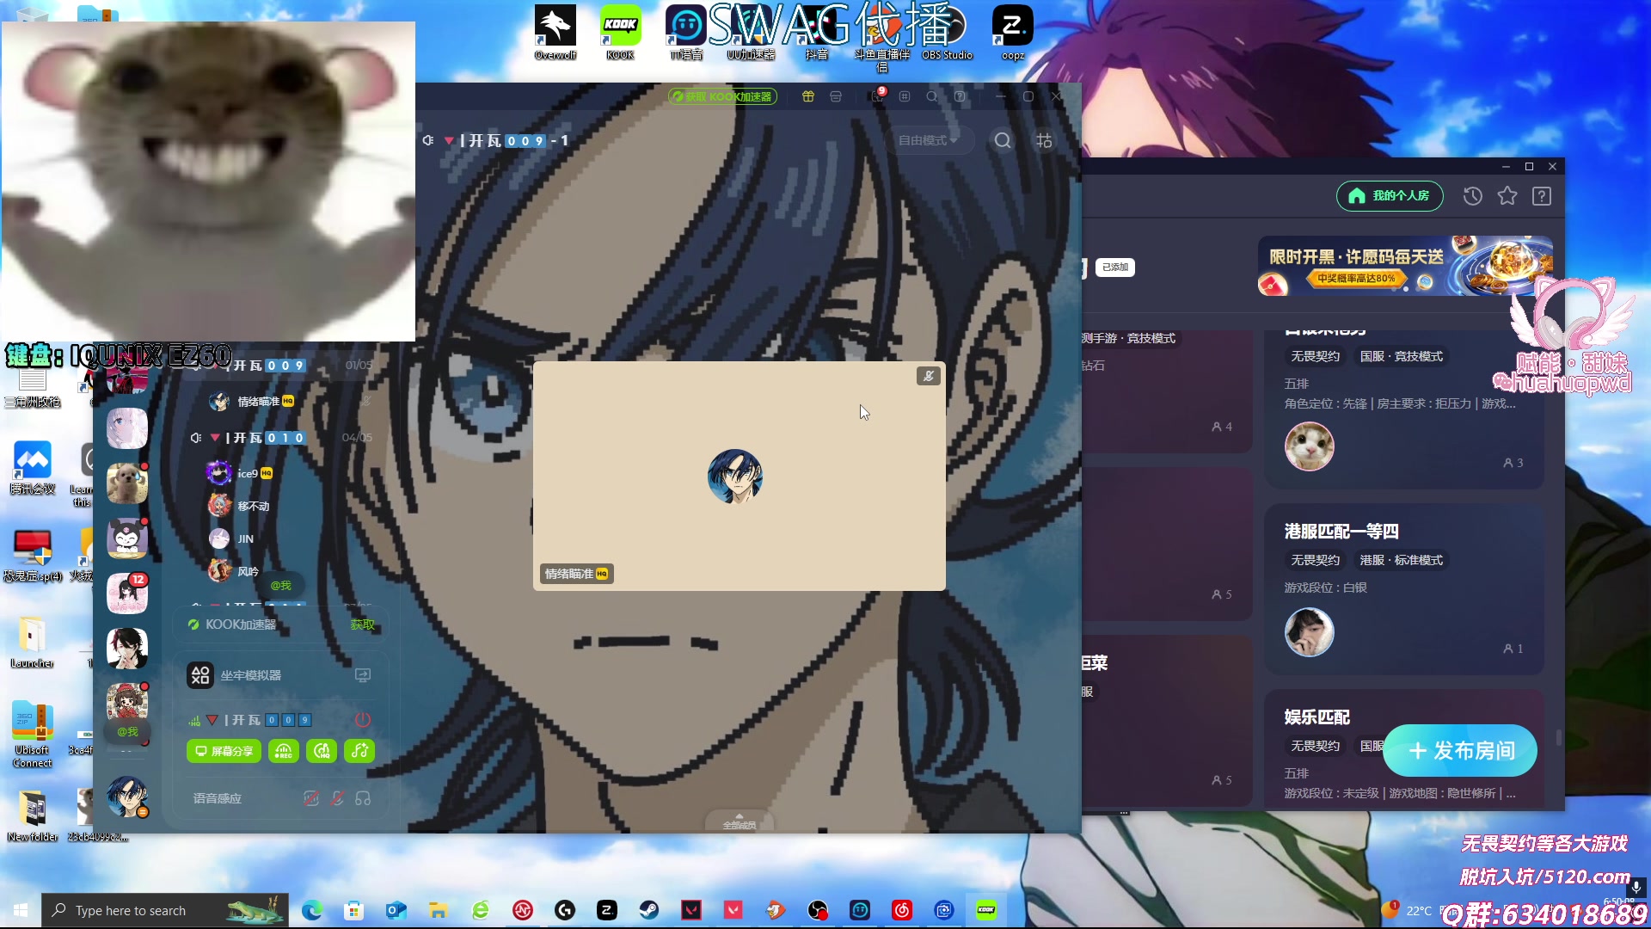Click the favorites star icon in right window
The height and width of the screenshot is (929, 1651).
(x=1507, y=196)
